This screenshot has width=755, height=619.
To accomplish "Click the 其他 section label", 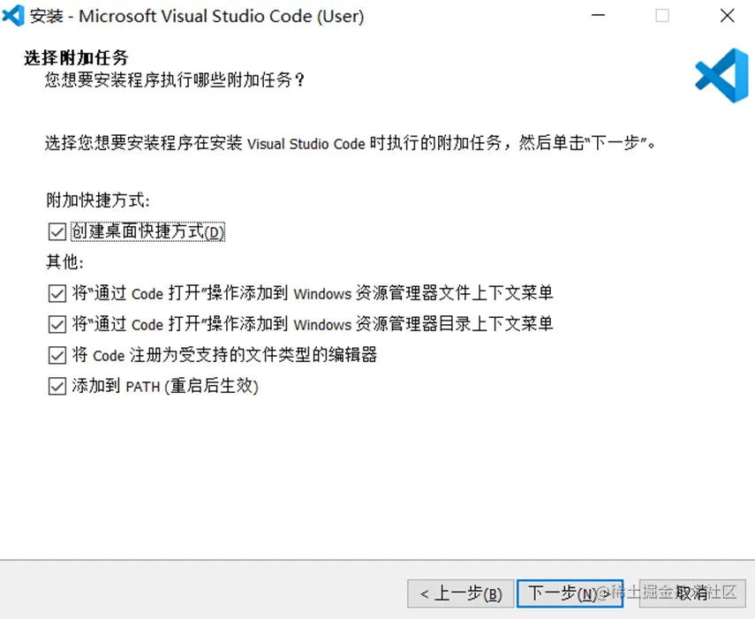I will pos(57,262).
